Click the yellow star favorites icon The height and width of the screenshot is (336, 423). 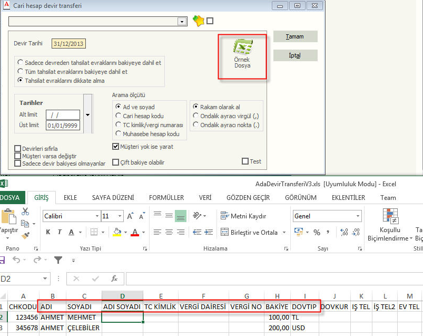pos(198,21)
